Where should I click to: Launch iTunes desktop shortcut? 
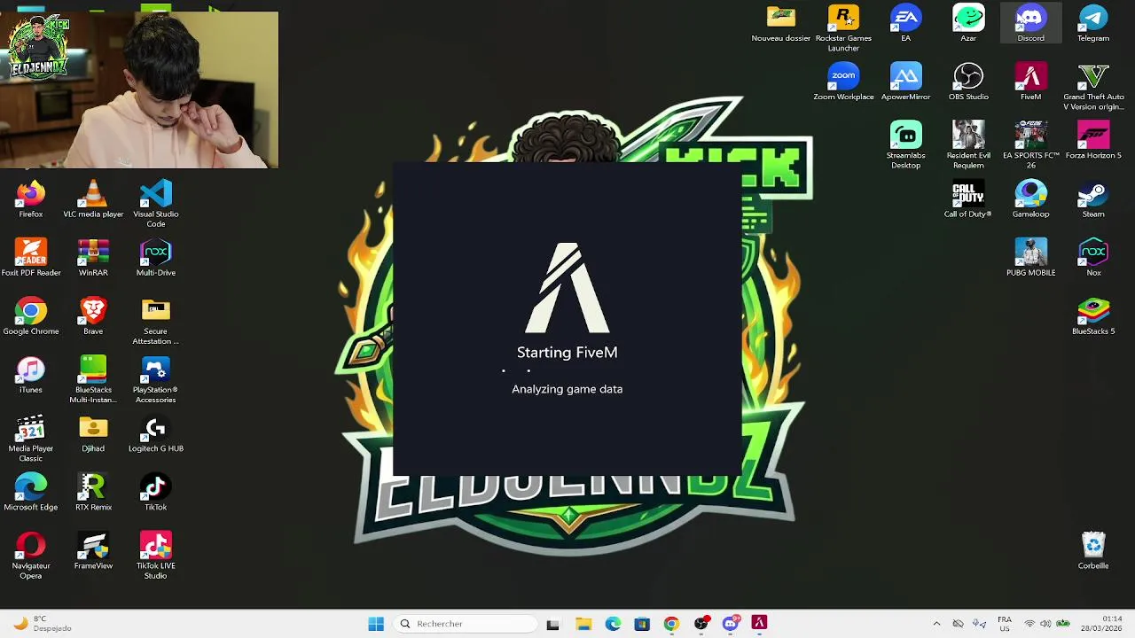coord(30,375)
